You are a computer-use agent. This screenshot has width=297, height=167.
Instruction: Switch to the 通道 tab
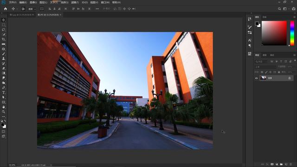coord(265,55)
